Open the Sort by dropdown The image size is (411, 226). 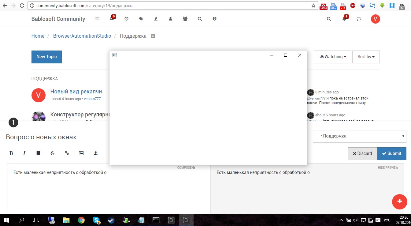[x=366, y=57]
